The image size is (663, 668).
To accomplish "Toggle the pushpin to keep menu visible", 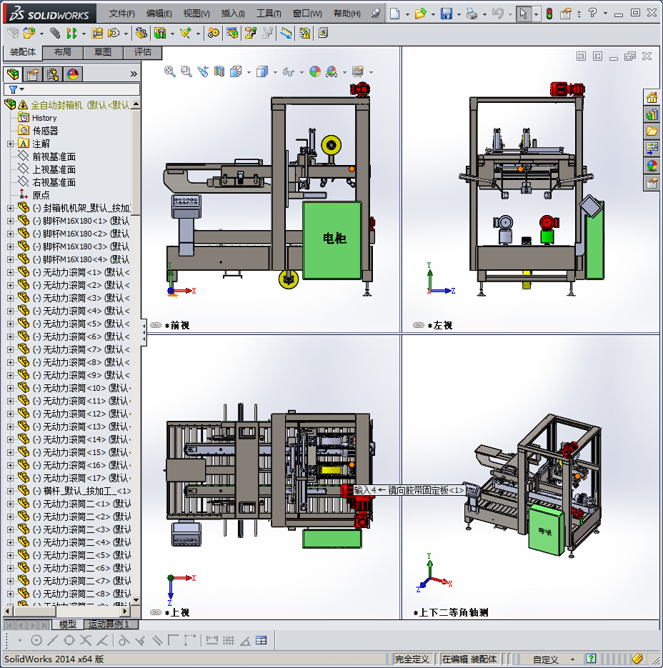I will (375, 13).
